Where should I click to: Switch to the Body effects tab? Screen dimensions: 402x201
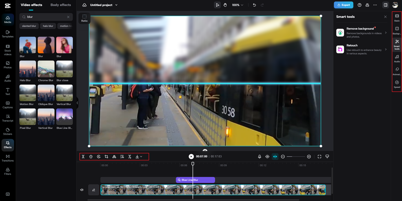click(x=61, y=5)
